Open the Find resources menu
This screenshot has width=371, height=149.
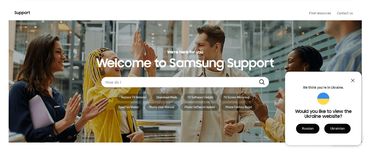(320, 13)
